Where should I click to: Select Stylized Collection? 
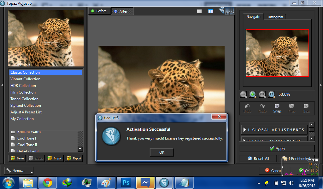46,105
